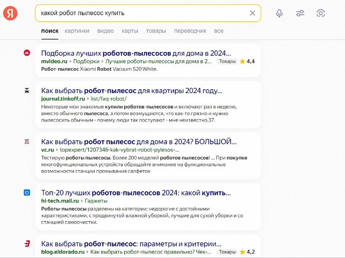Screen dimensions: 345x258
Task: Switch to the картинки tab
Action: coord(77,31)
